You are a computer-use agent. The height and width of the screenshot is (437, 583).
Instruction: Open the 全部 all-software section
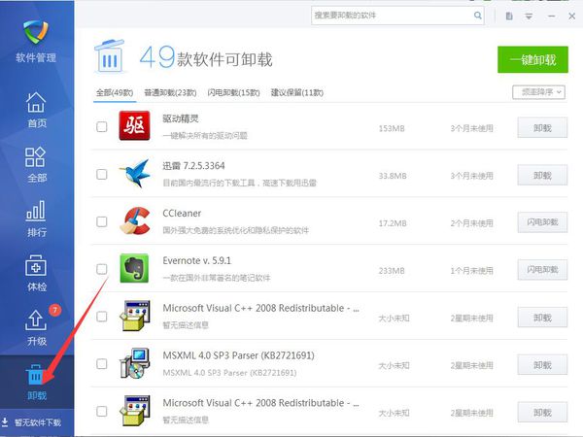(36, 164)
